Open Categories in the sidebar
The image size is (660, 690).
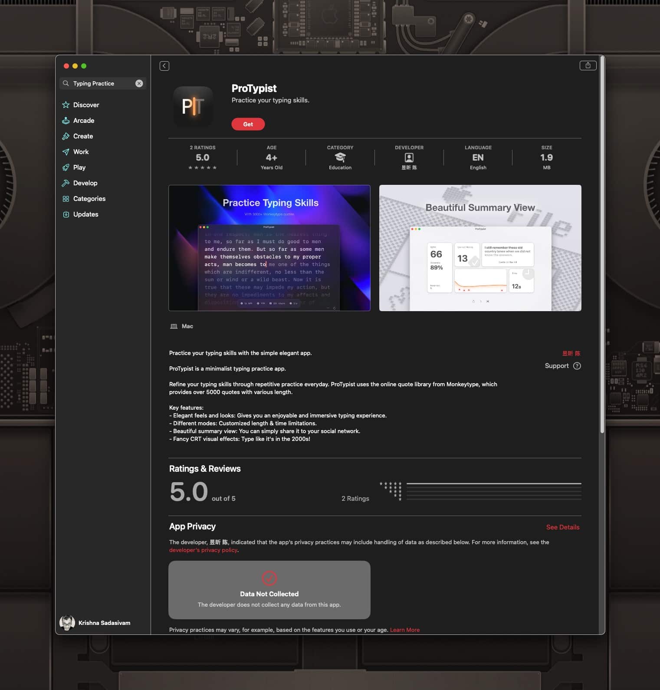click(89, 199)
